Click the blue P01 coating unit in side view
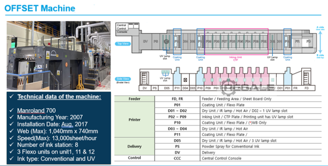The image size is (328, 166). point(288,76)
